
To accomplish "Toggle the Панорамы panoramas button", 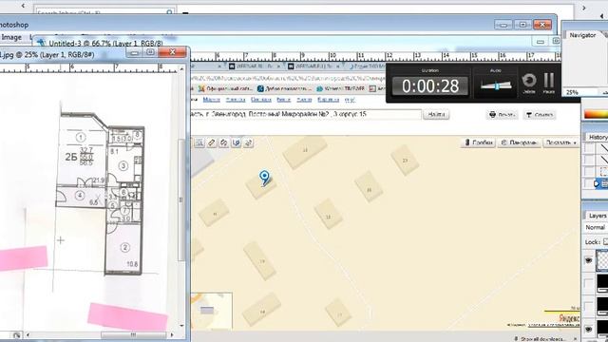I will point(520,142).
